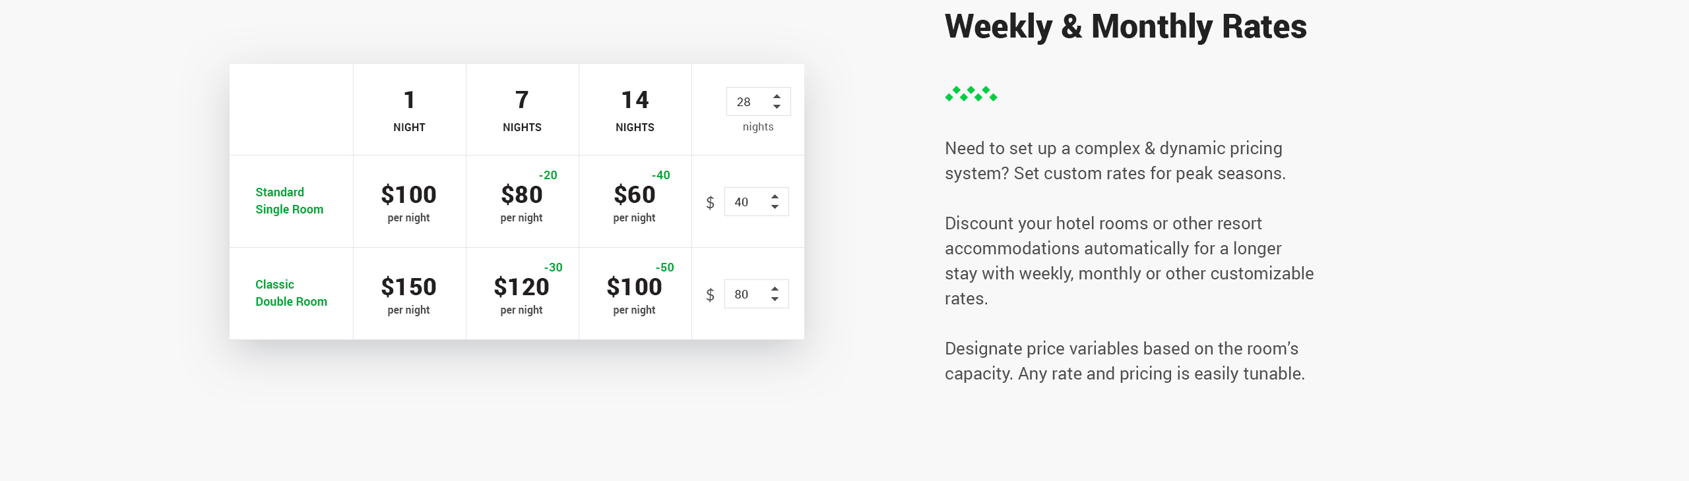Decrease Classic Double Room custom price
This screenshot has height=481, width=1689.
tap(775, 299)
